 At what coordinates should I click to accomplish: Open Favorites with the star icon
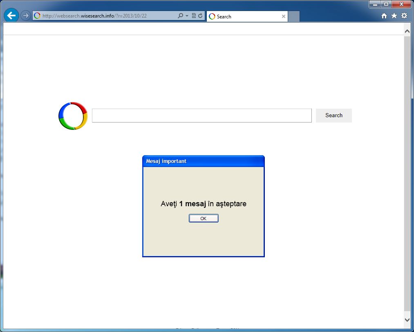click(394, 16)
